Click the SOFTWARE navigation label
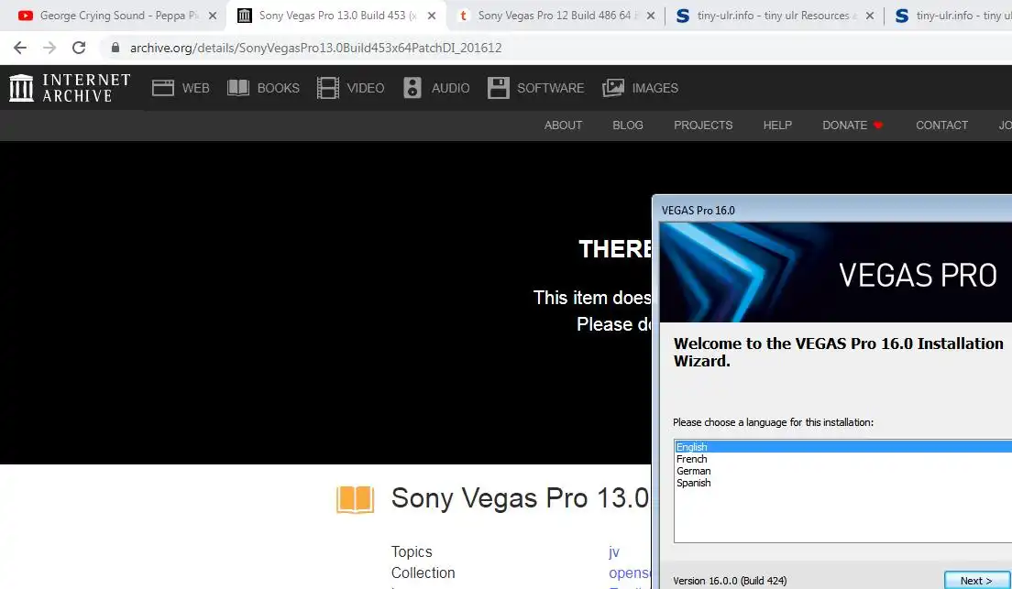Image resolution: width=1012 pixels, height=589 pixels. click(x=550, y=88)
